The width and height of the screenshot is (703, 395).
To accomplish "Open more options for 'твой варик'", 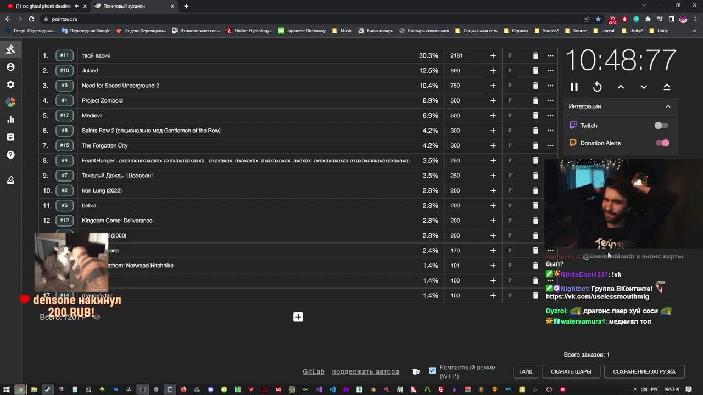I will (550, 55).
